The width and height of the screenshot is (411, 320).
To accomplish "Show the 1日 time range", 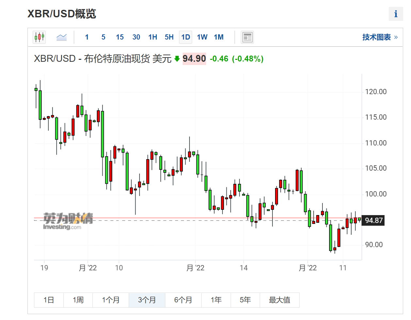I will pos(49,300).
